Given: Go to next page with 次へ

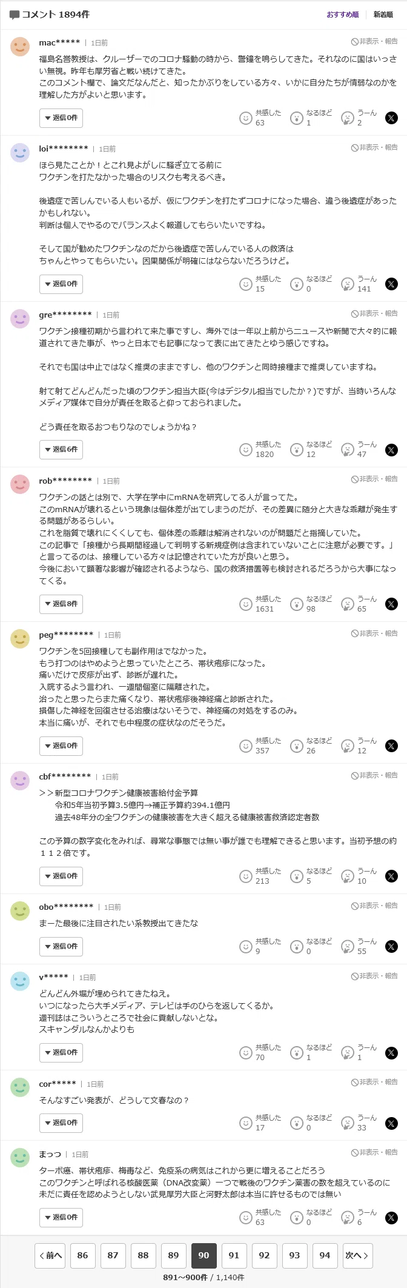Looking at the screenshot, I should click(357, 1255).
